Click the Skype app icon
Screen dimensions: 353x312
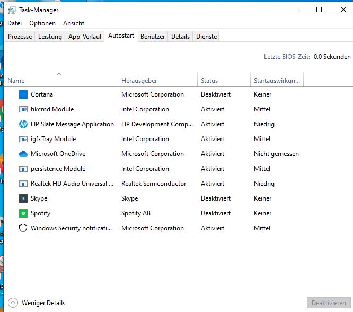pyautogui.click(x=23, y=198)
